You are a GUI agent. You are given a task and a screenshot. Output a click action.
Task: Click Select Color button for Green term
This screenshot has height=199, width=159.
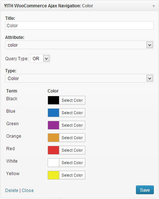click(x=72, y=125)
